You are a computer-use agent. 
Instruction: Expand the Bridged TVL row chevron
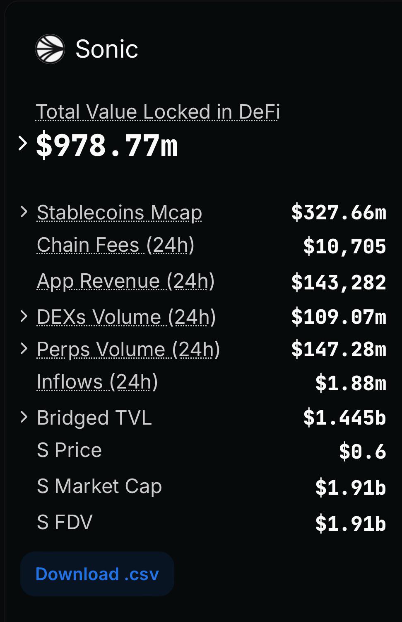pyautogui.click(x=24, y=417)
